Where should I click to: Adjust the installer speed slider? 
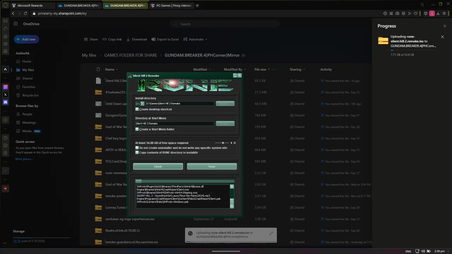[222, 143]
